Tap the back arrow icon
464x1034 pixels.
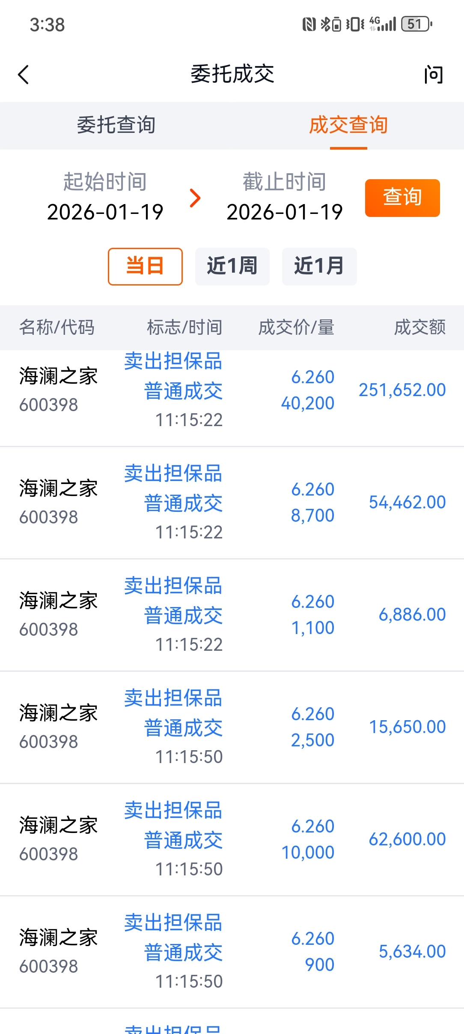pyautogui.click(x=24, y=75)
